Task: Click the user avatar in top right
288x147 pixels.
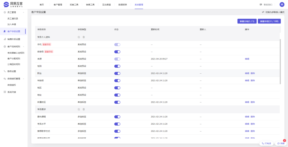Action: click(282, 5)
